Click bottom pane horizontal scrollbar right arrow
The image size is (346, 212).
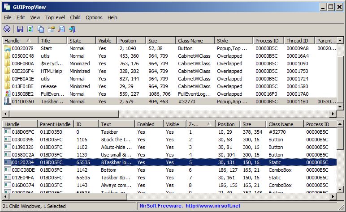(333, 196)
